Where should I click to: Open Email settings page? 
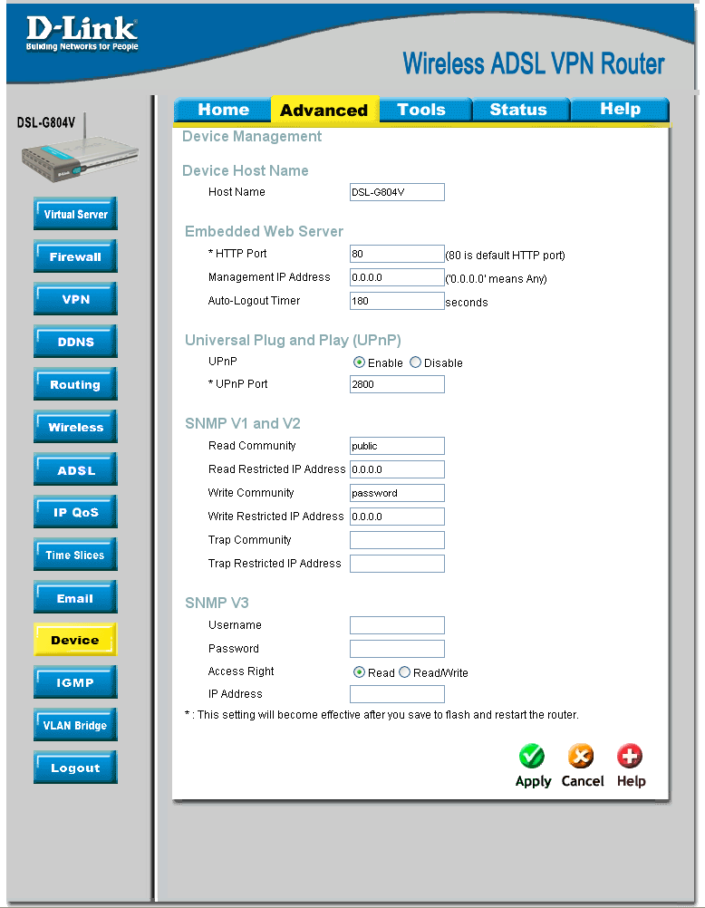coord(75,597)
